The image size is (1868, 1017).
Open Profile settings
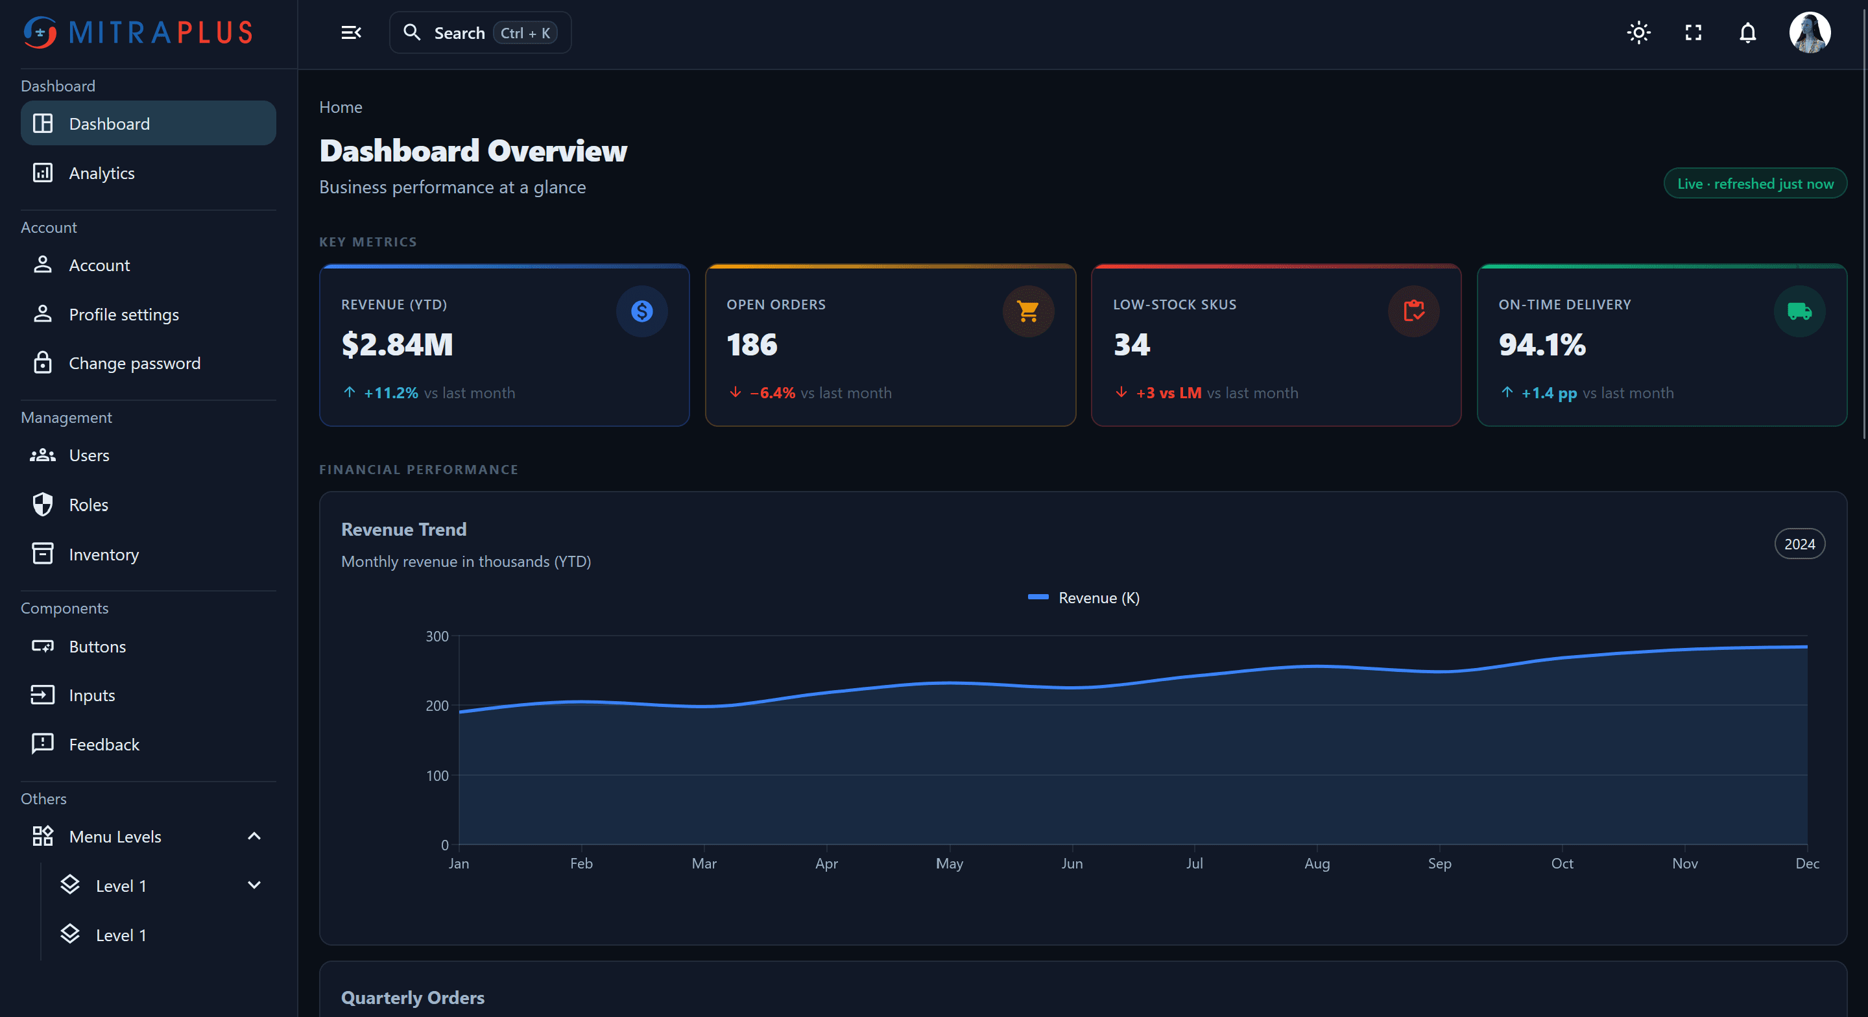148,314
